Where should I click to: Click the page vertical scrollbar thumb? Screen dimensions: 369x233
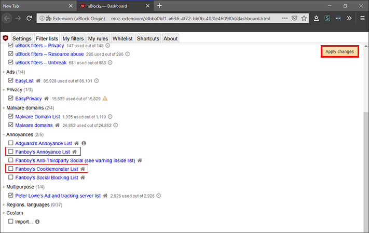pyautogui.click(x=366, y=172)
